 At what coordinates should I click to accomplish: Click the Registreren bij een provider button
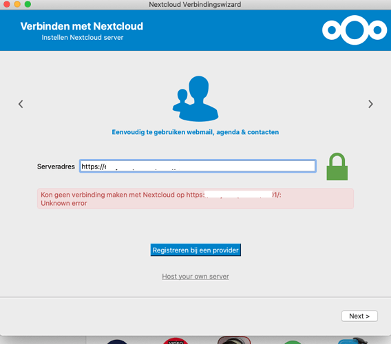click(x=195, y=250)
